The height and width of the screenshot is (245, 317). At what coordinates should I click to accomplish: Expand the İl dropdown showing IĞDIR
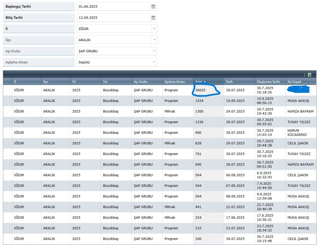[154, 29]
